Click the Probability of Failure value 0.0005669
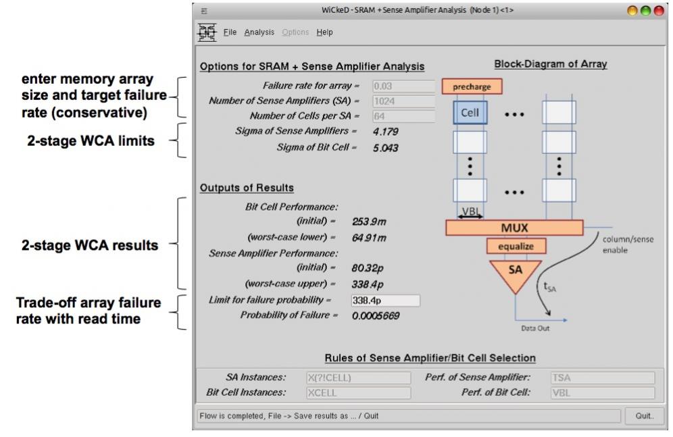 (376, 316)
